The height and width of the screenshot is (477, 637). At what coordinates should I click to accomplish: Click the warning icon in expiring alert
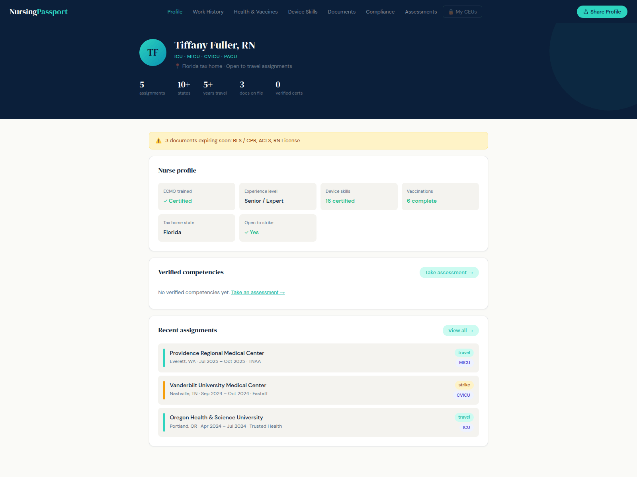click(x=158, y=141)
